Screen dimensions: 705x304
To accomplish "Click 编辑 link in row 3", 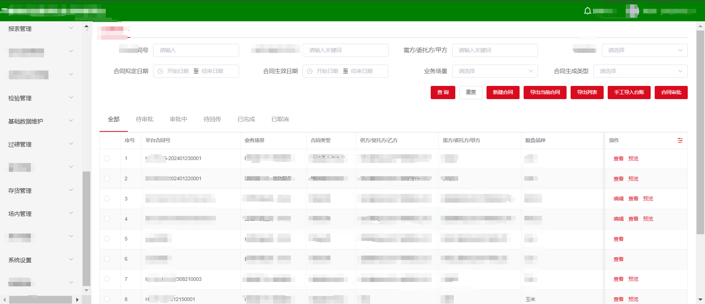I will pos(619,199).
